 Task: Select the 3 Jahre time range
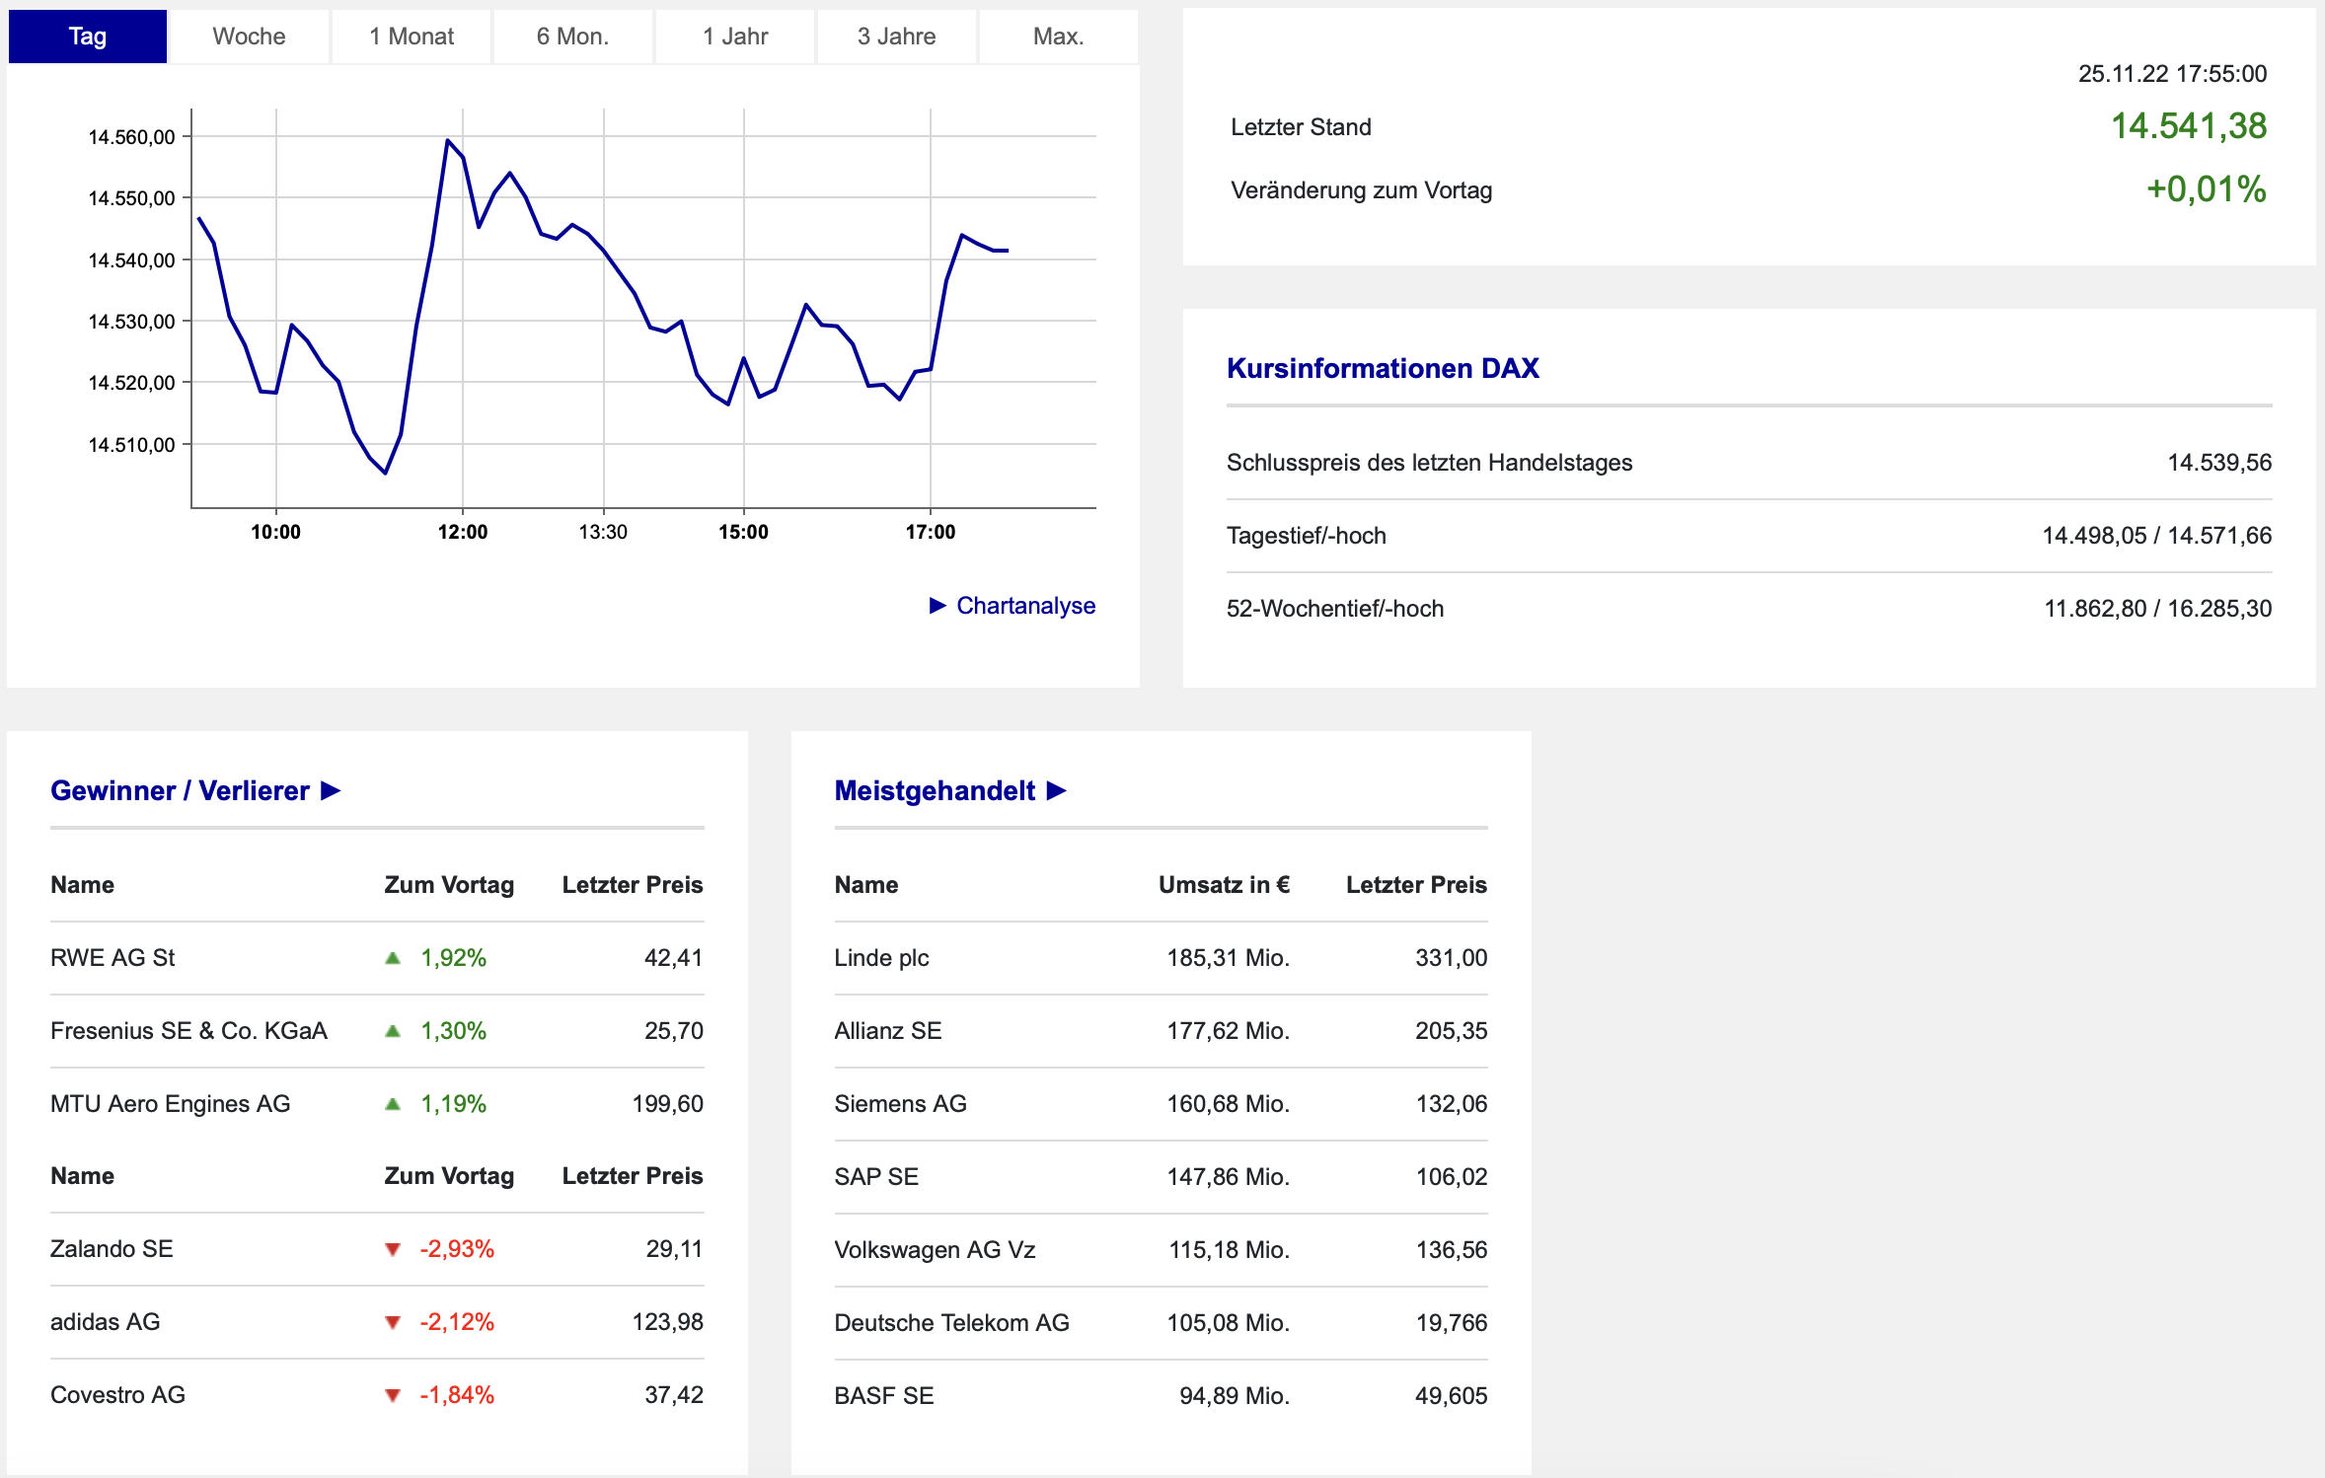(896, 37)
